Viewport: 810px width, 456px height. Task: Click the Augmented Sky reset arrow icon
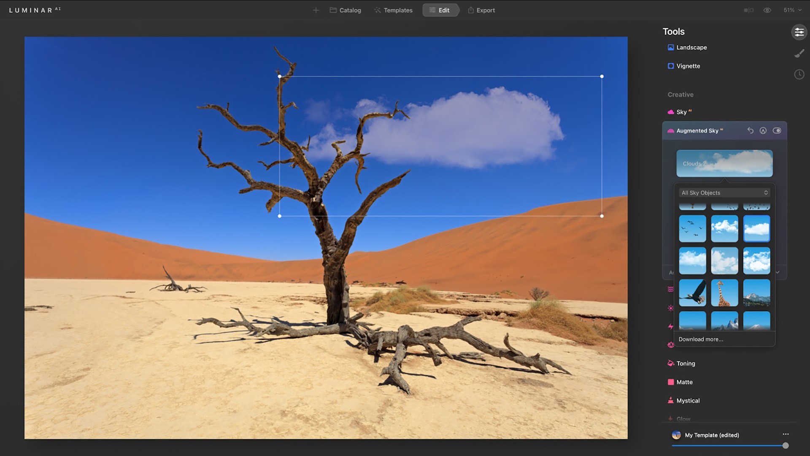750,130
